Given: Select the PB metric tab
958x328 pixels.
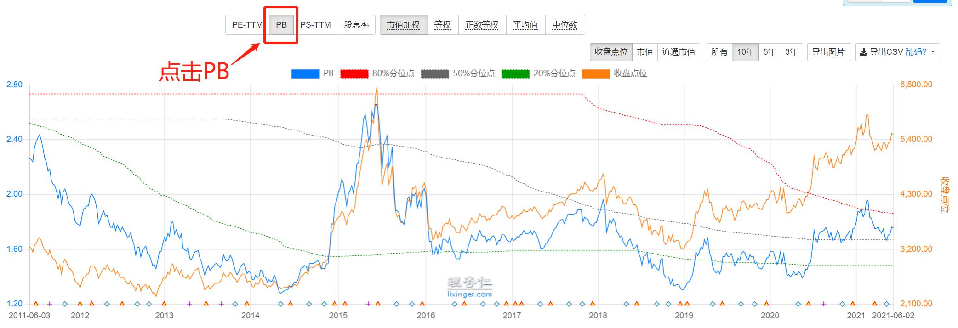Looking at the screenshot, I should [281, 25].
